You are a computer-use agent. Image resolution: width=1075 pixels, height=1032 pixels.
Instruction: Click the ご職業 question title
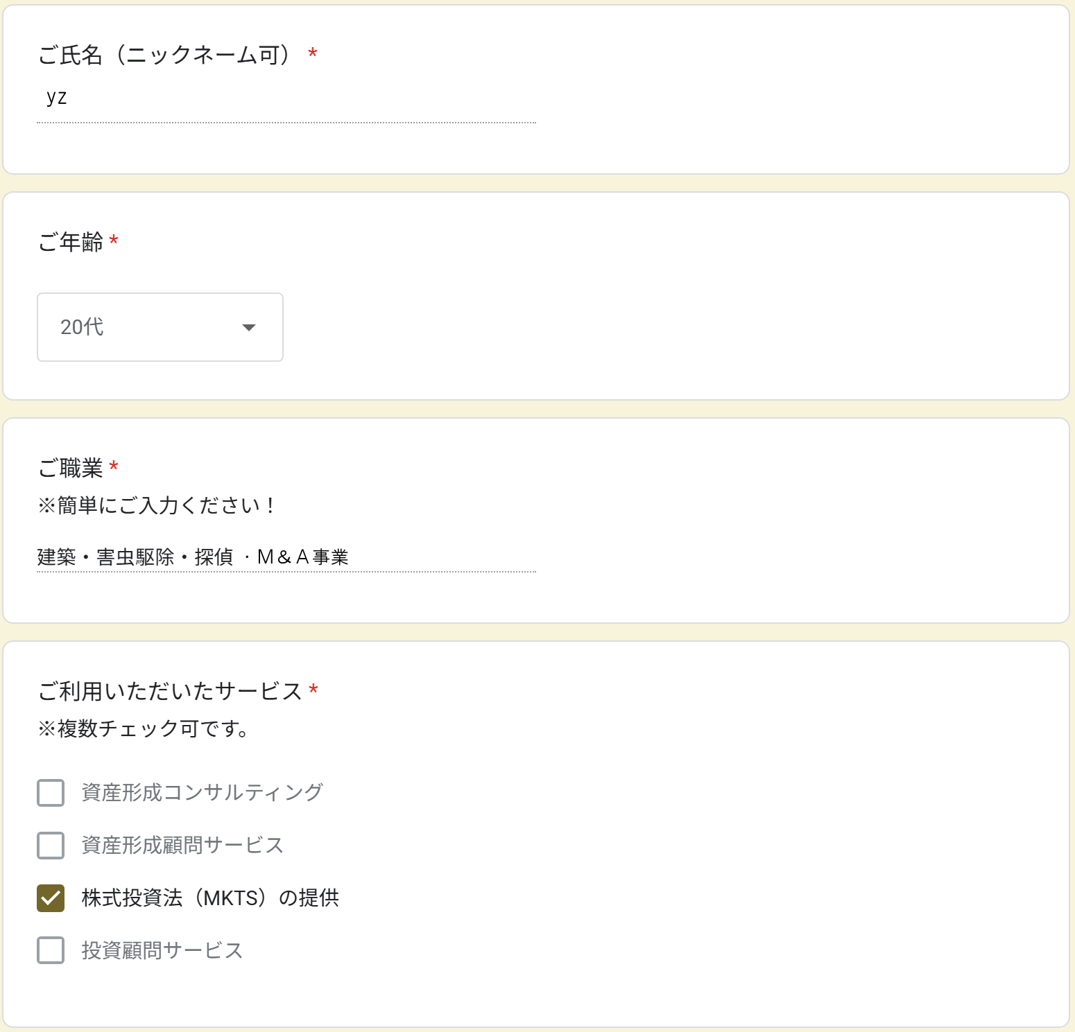(x=71, y=468)
